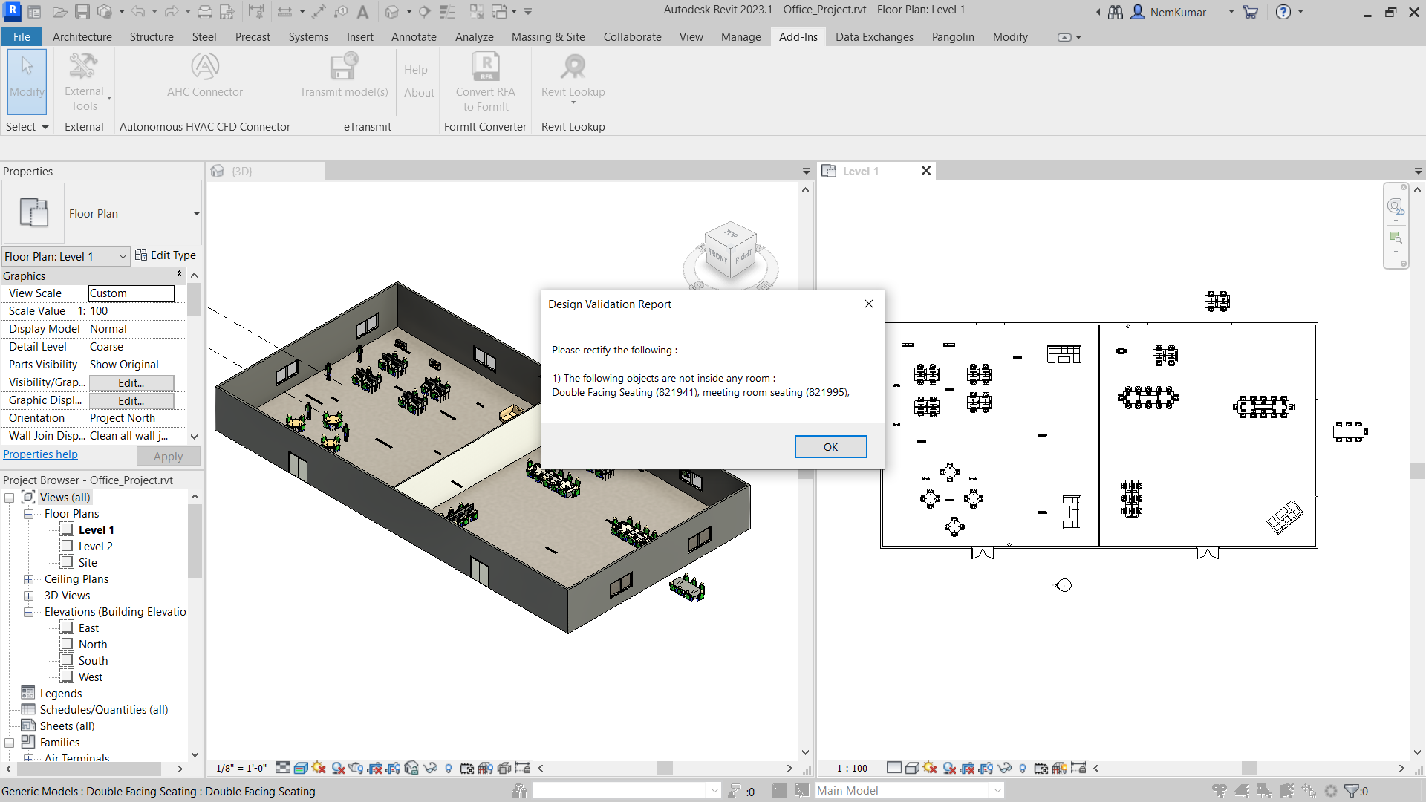Click the Redo arrow icon
This screenshot has width=1426, height=802.
(172, 12)
